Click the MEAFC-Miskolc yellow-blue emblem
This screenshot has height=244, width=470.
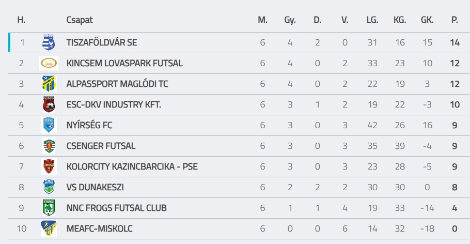(49, 228)
